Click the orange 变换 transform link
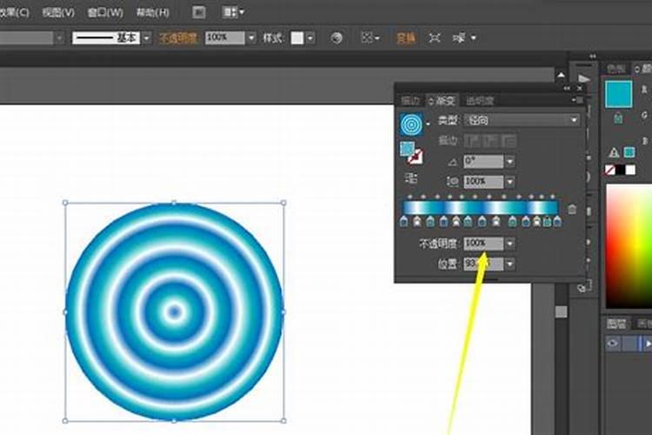 tap(406, 38)
